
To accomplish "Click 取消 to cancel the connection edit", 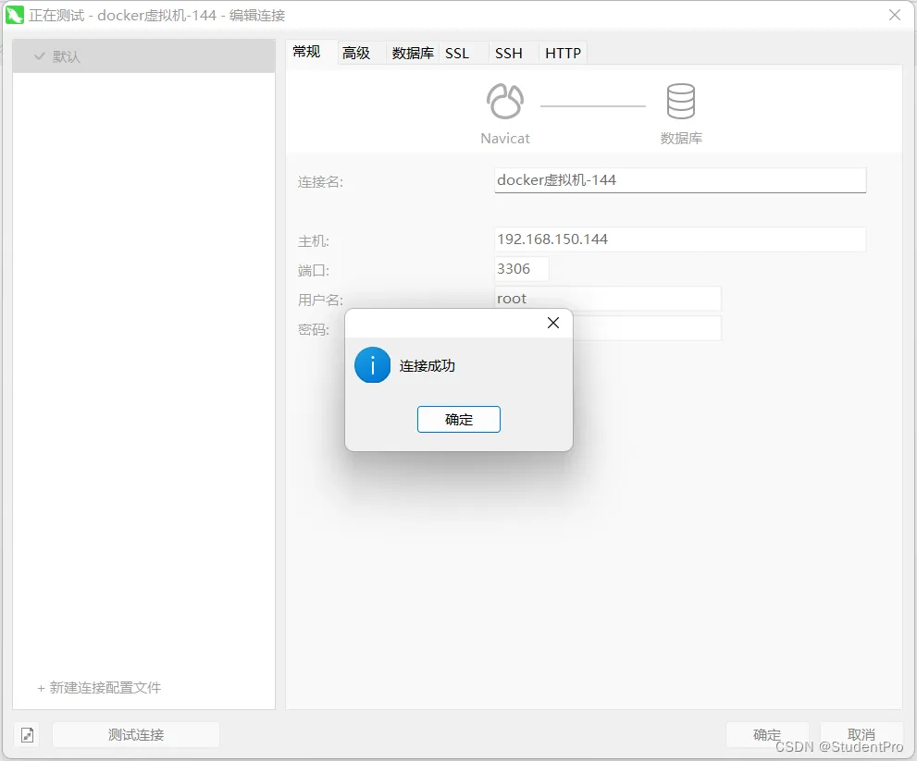I will tap(861, 733).
